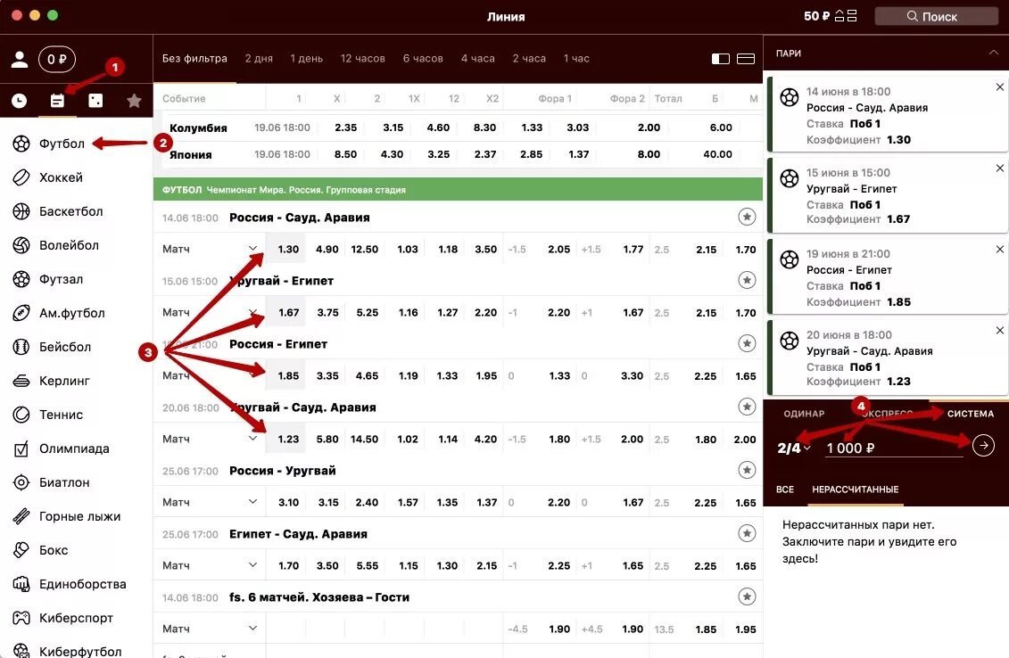Select the live clock tab icon
This screenshot has width=1009, height=658.
pos(20,101)
